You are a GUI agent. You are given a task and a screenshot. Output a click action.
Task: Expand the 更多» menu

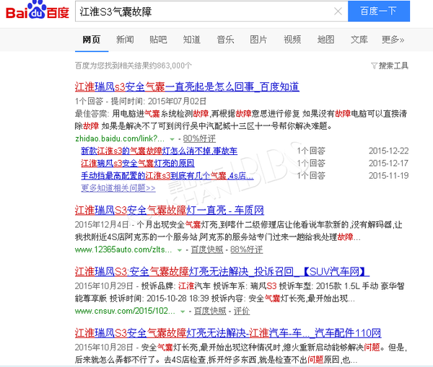393,40
